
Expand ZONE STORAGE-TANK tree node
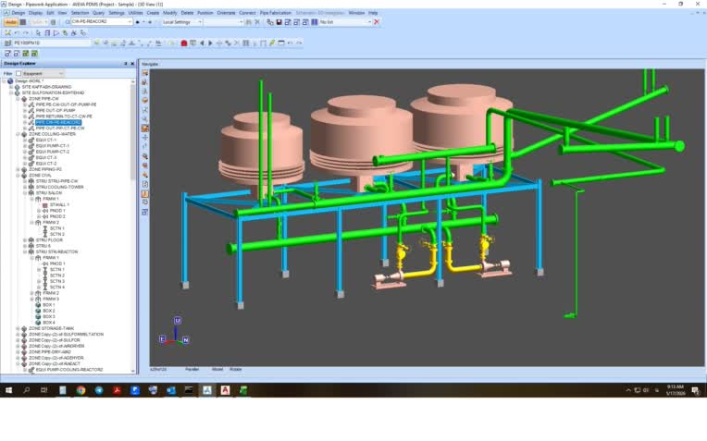tap(18, 328)
